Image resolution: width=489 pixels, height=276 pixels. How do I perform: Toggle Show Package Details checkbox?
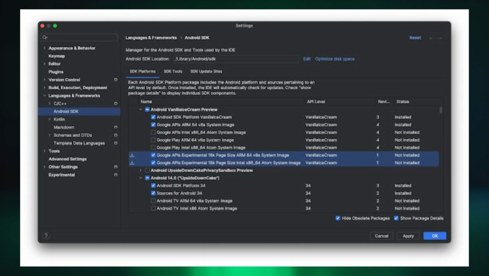(x=396, y=218)
